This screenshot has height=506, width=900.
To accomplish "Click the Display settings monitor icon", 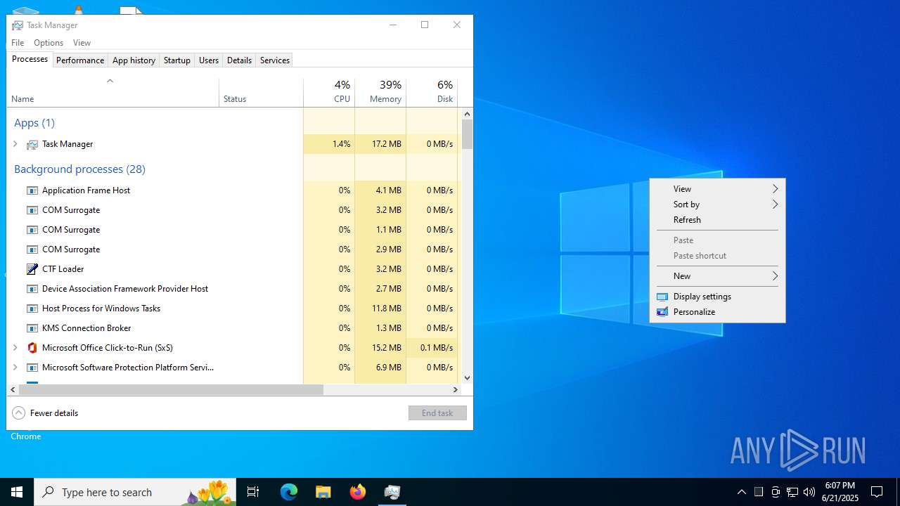I will pos(662,297).
